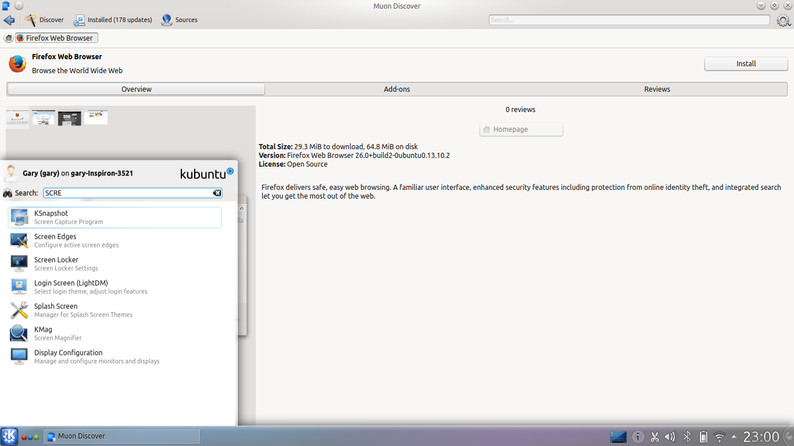Viewport: 794px width, 446px height.
Task: Click the binoculars search icon in launcher
Action: click(8, 193)
